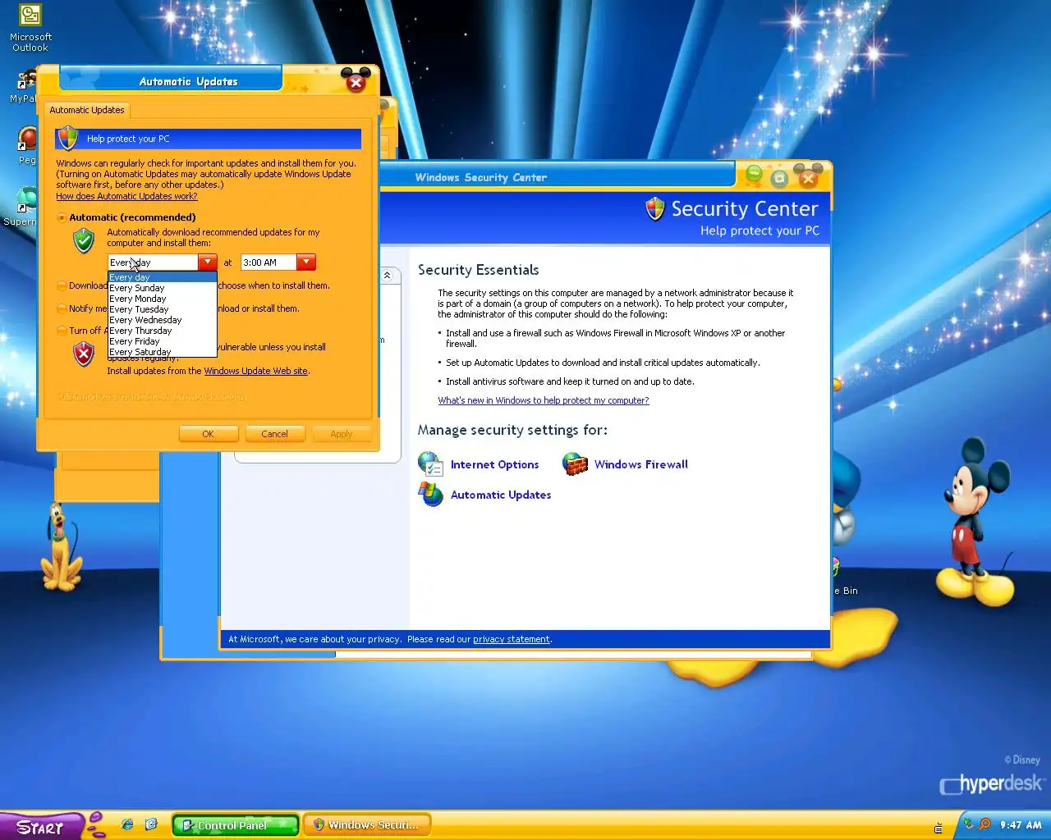The width and height of the screenshot is (1051, 840).
Task: Choose Every Thursday from the list
Action: coord(163,331)
